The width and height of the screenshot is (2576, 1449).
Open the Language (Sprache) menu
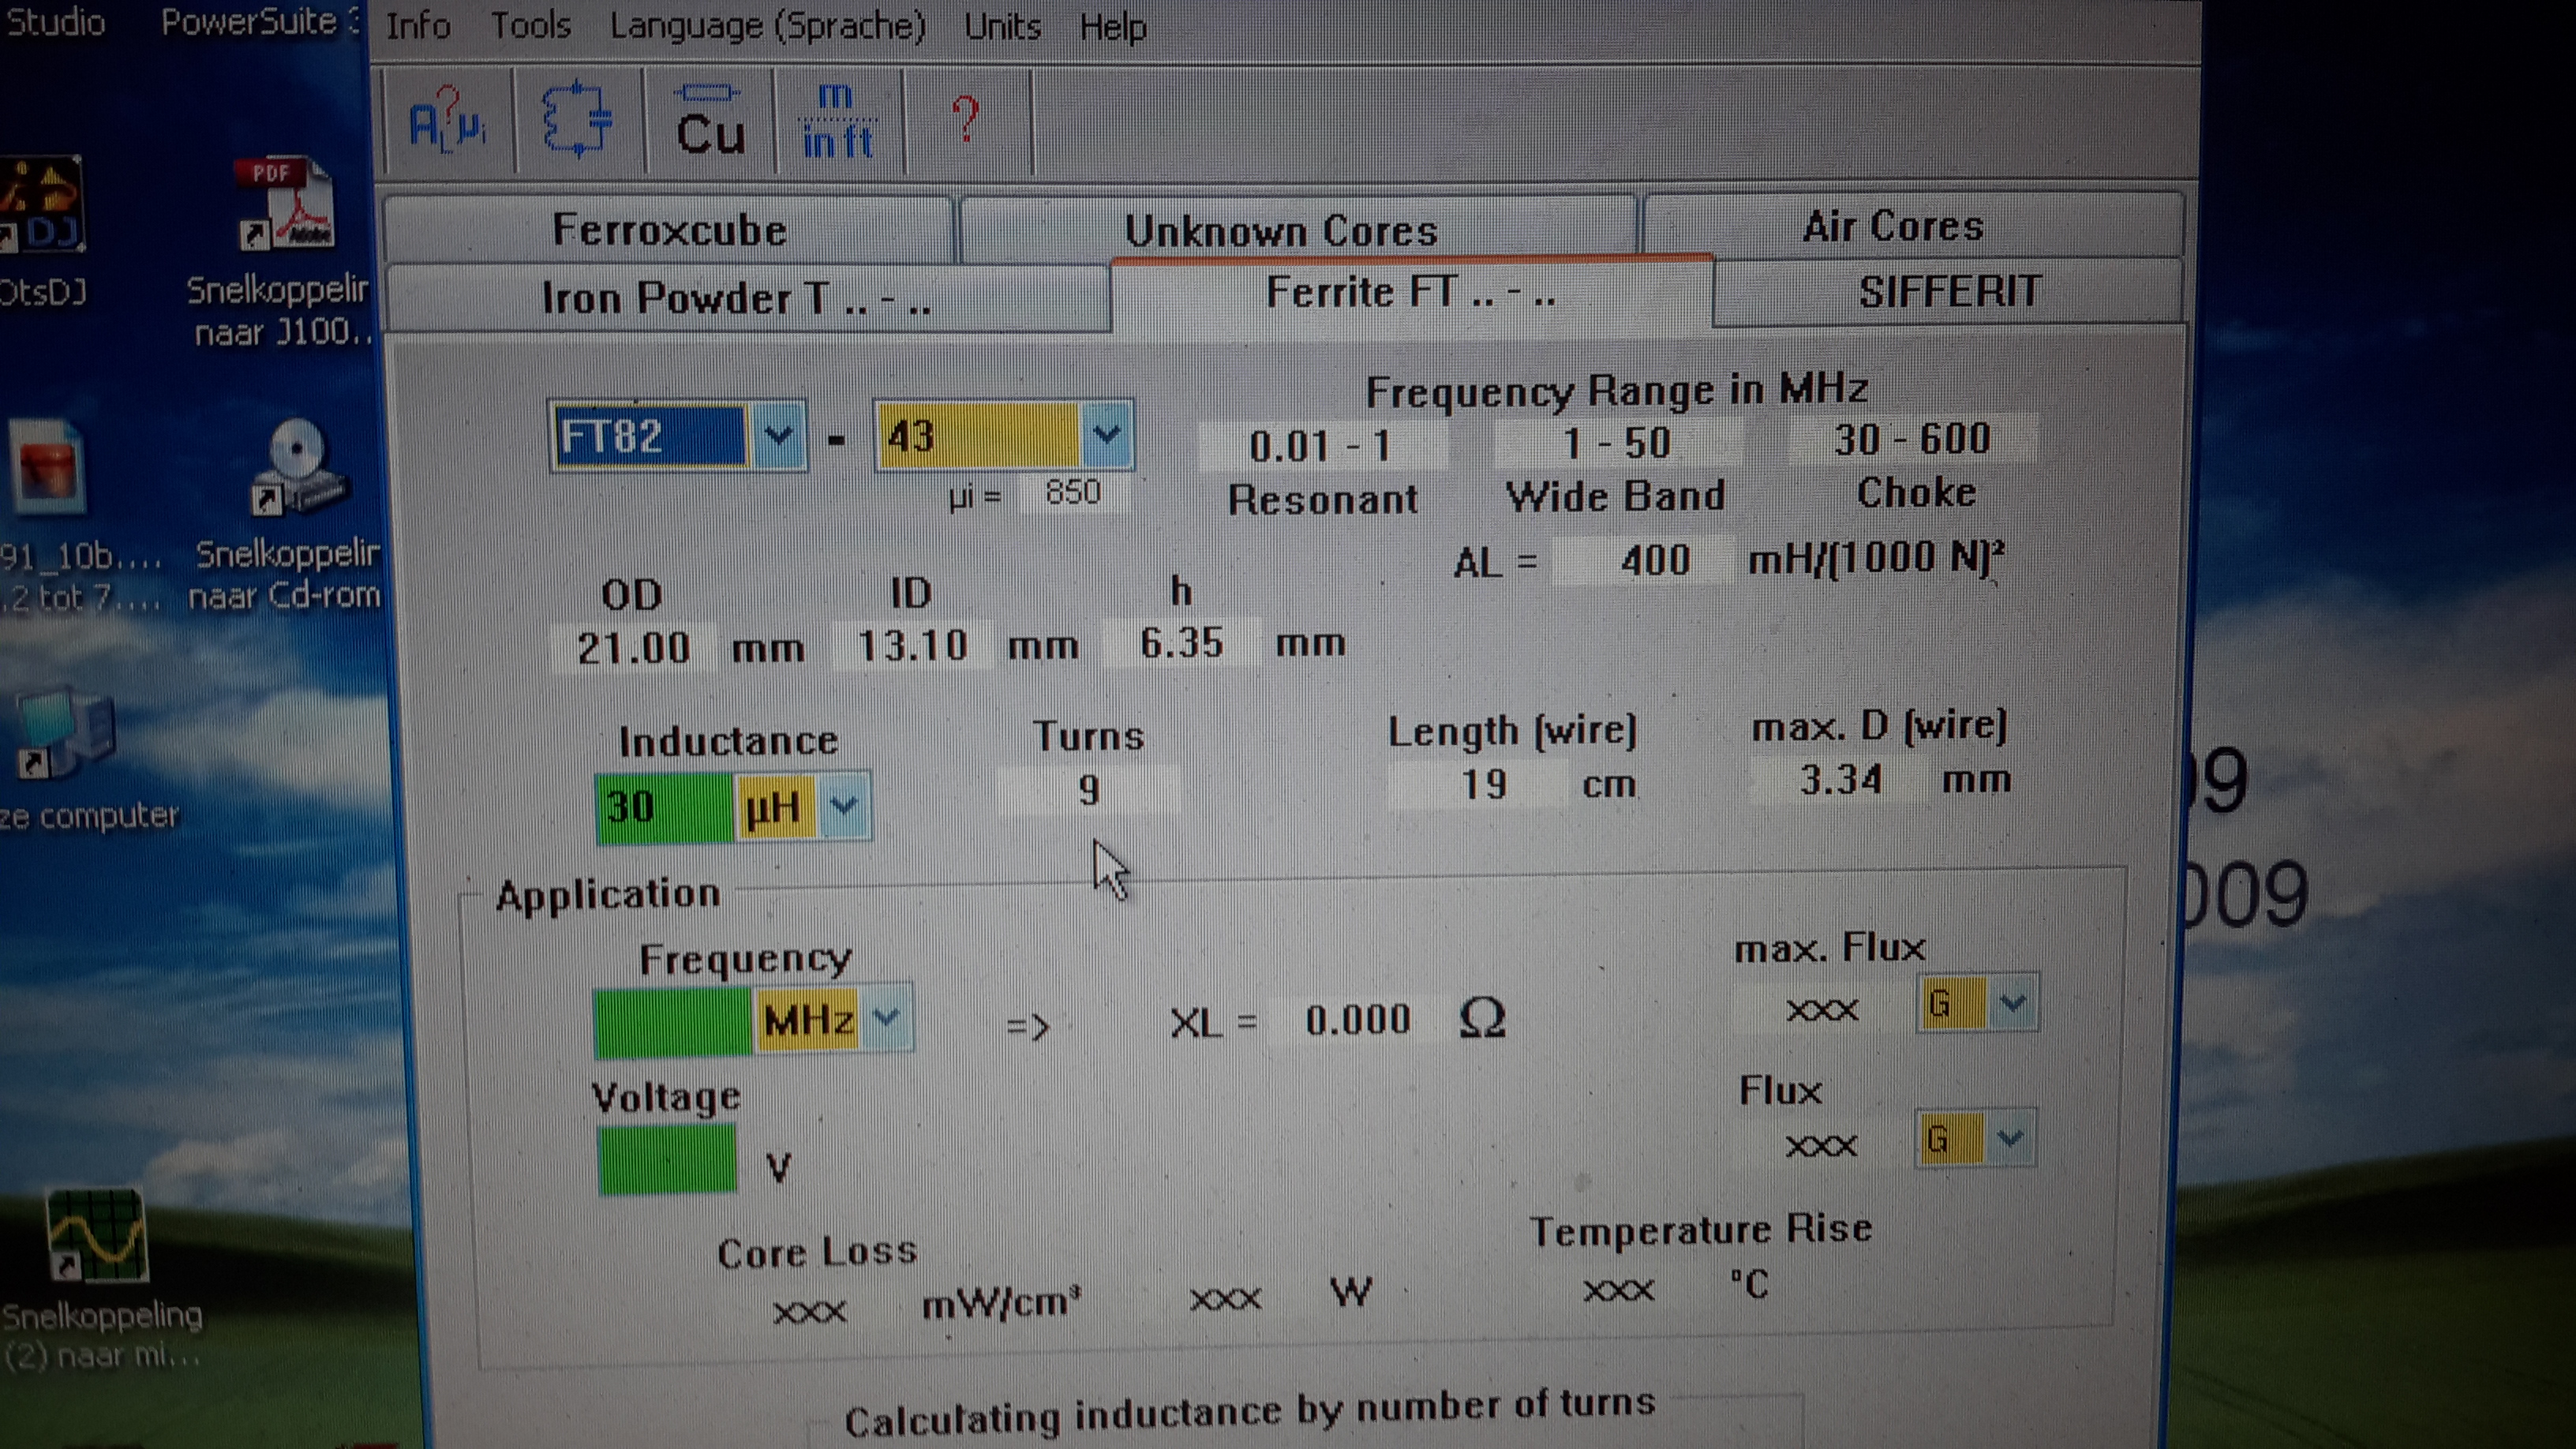(x=767, y=26)
